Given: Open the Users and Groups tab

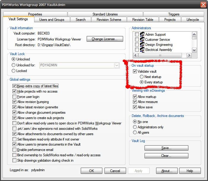Looking at the screenshot, I should 52,20.
